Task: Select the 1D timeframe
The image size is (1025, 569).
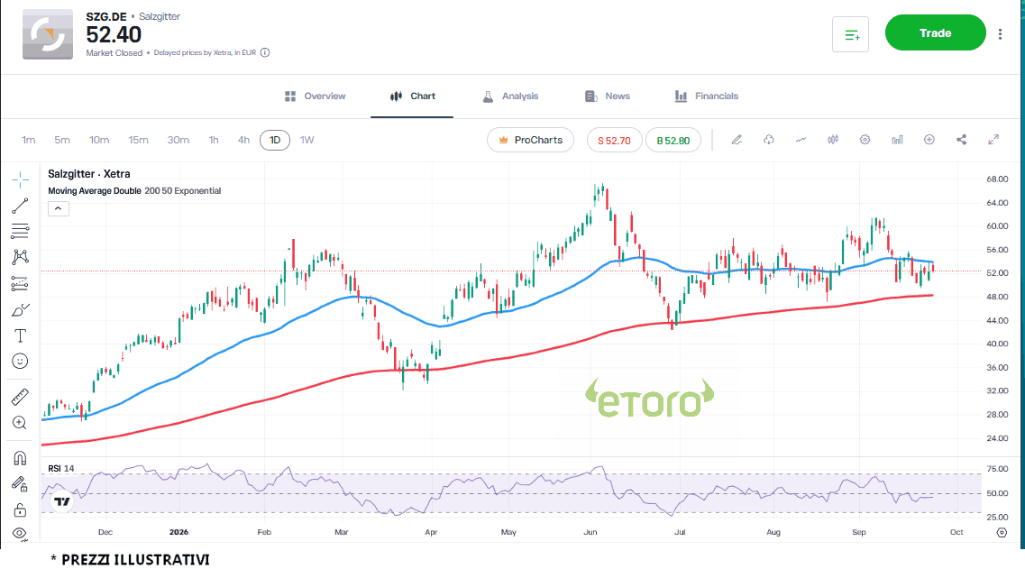Action: point(275,140)
